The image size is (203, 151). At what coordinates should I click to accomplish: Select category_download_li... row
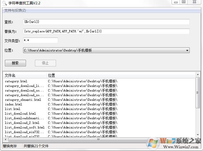[x=25, y=86]
